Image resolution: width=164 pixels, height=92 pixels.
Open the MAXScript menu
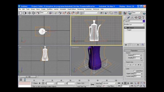point(96,9)
